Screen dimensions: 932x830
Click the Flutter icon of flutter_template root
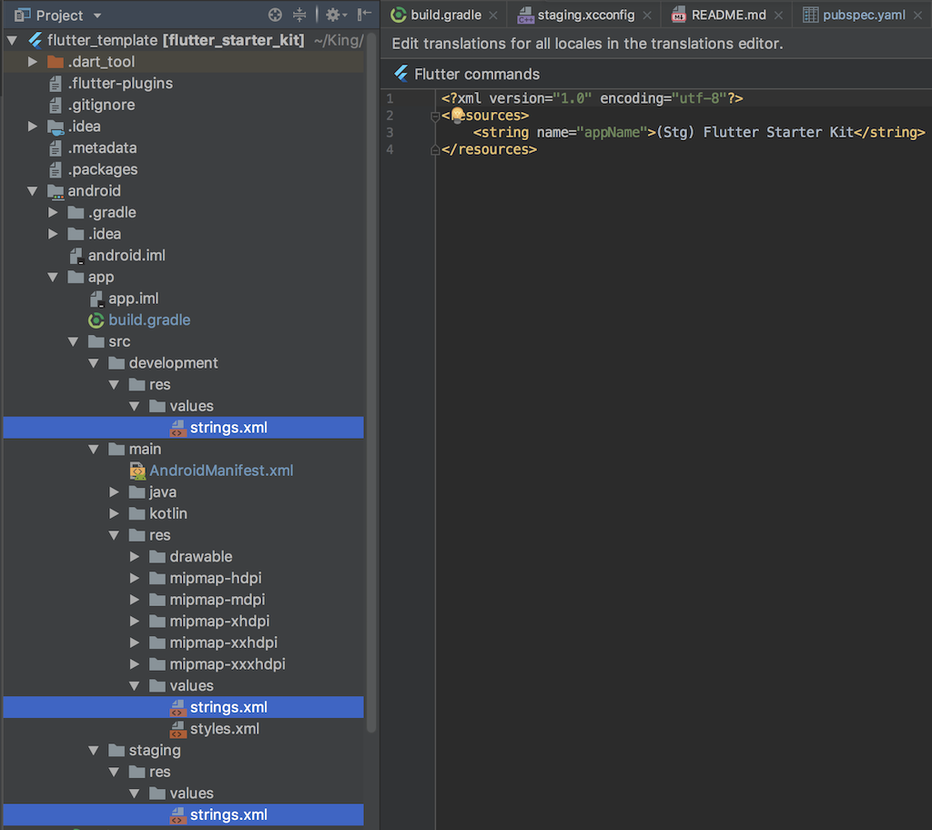point(35,40)
